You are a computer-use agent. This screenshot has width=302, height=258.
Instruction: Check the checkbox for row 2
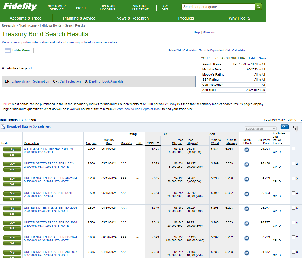tap(293, 164)
